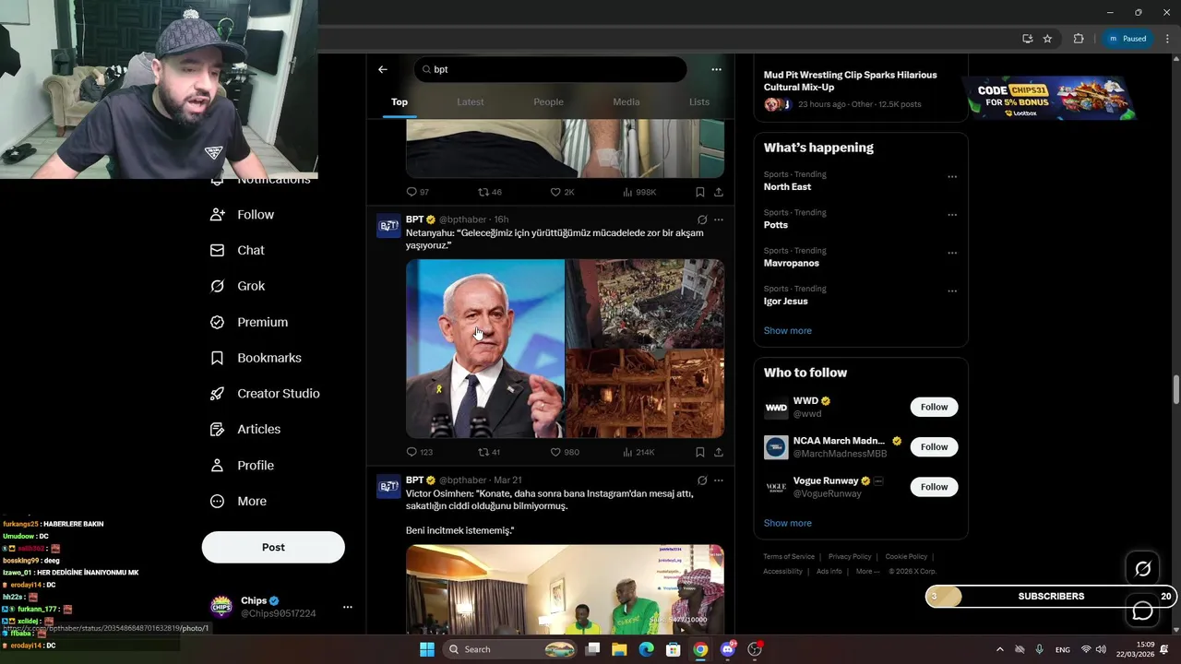The height and width of the screenshot is (664, 1181).
Task: Follow the NCAA March Madness account
Action: 934,446
